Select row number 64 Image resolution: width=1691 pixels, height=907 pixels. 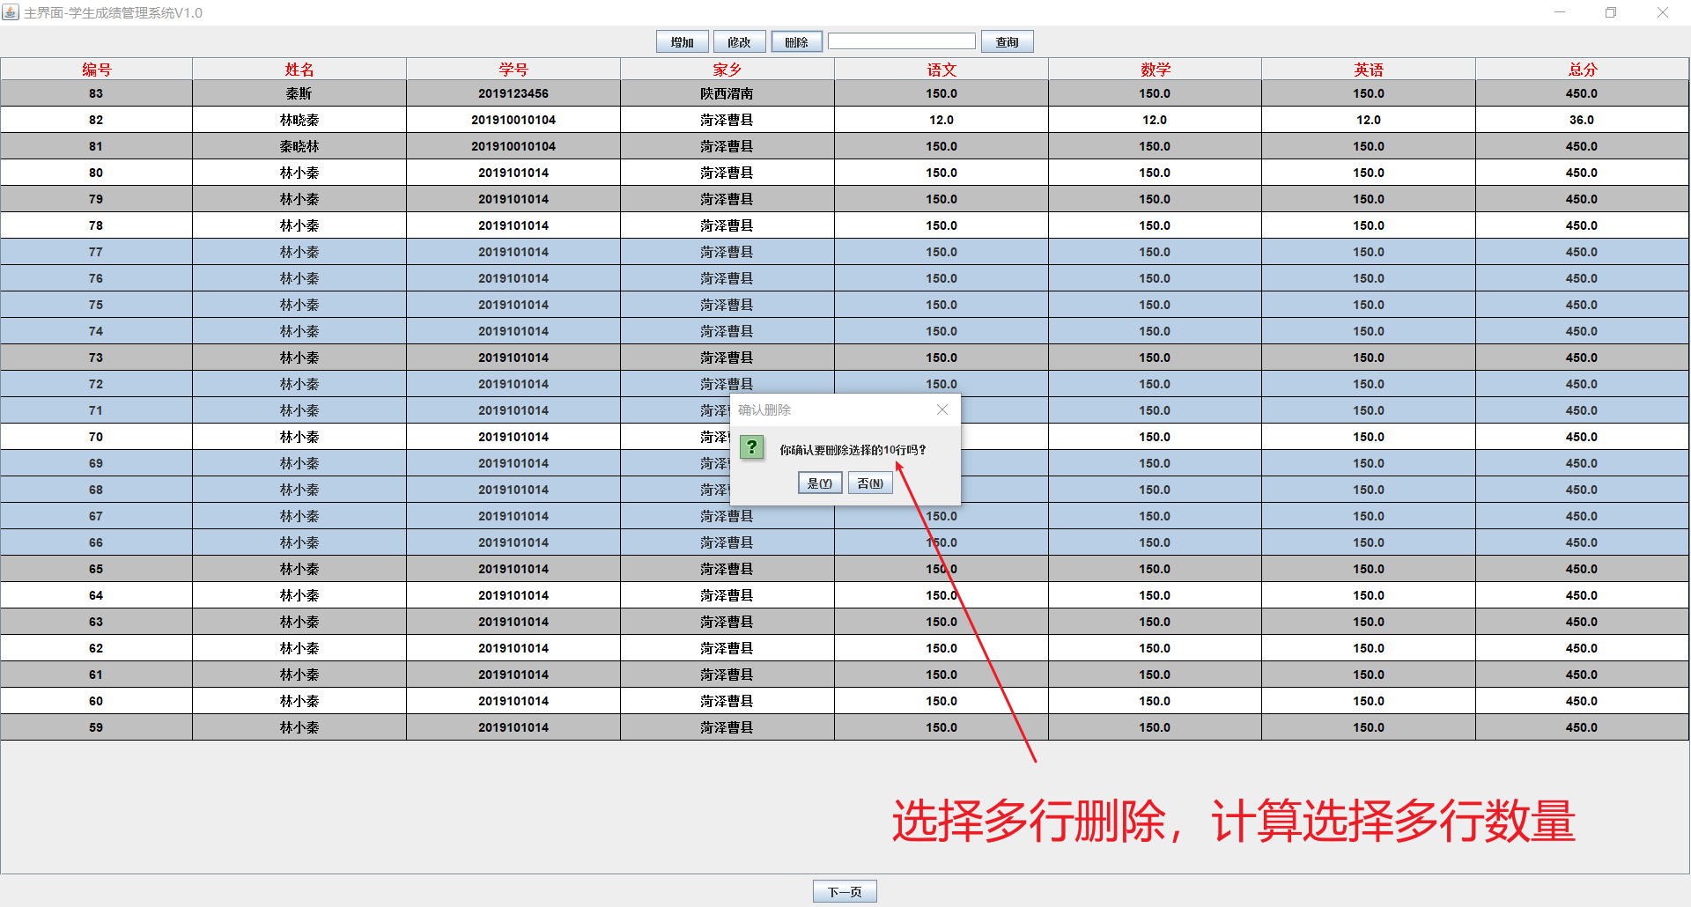pyautogui.click(x=96, y=595)
